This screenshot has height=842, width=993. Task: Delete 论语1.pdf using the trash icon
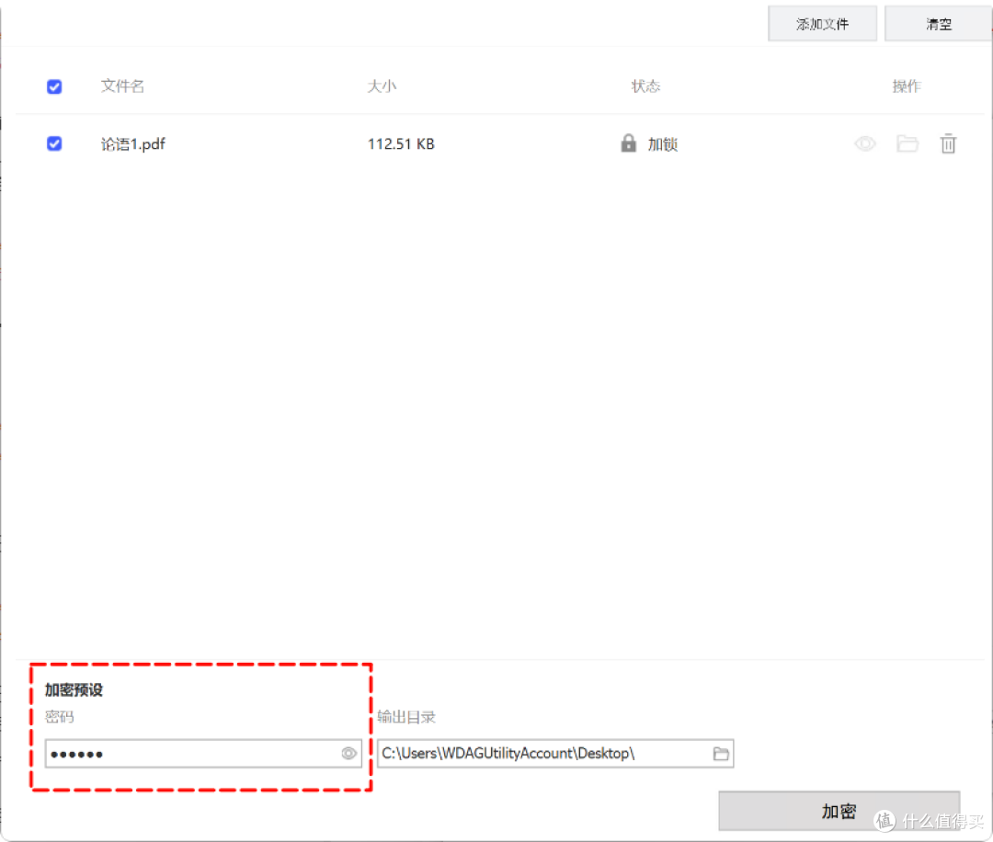948,143
